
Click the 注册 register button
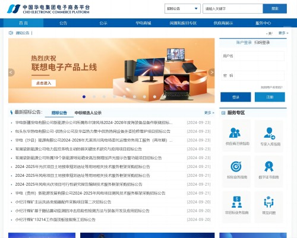[x=270, y=97]
